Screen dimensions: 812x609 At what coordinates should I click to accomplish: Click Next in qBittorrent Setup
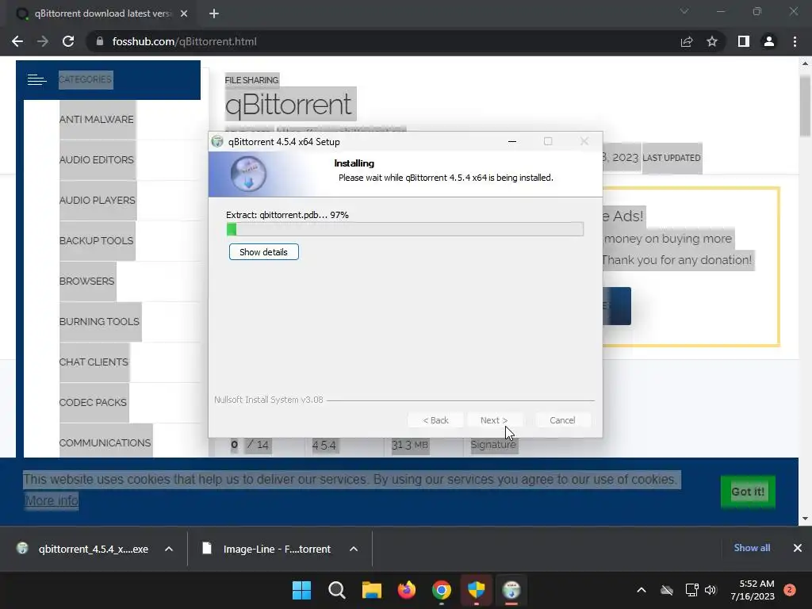point(493,420)
